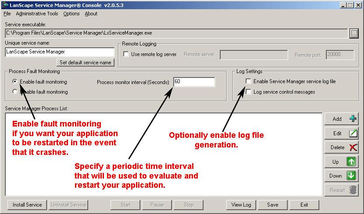Click the disabled Remote server field
Screen dimensions: 364x214
click(254, 55)
